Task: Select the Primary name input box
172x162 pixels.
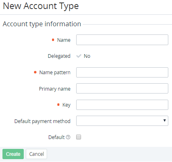Action: [122, 89]
